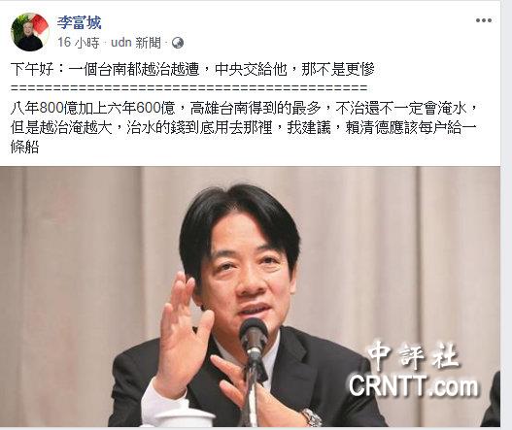The width and height of the screenshot is (512, 430).
Task: Open the 16 小時 timestamp permalink
Action: (79, 43)
